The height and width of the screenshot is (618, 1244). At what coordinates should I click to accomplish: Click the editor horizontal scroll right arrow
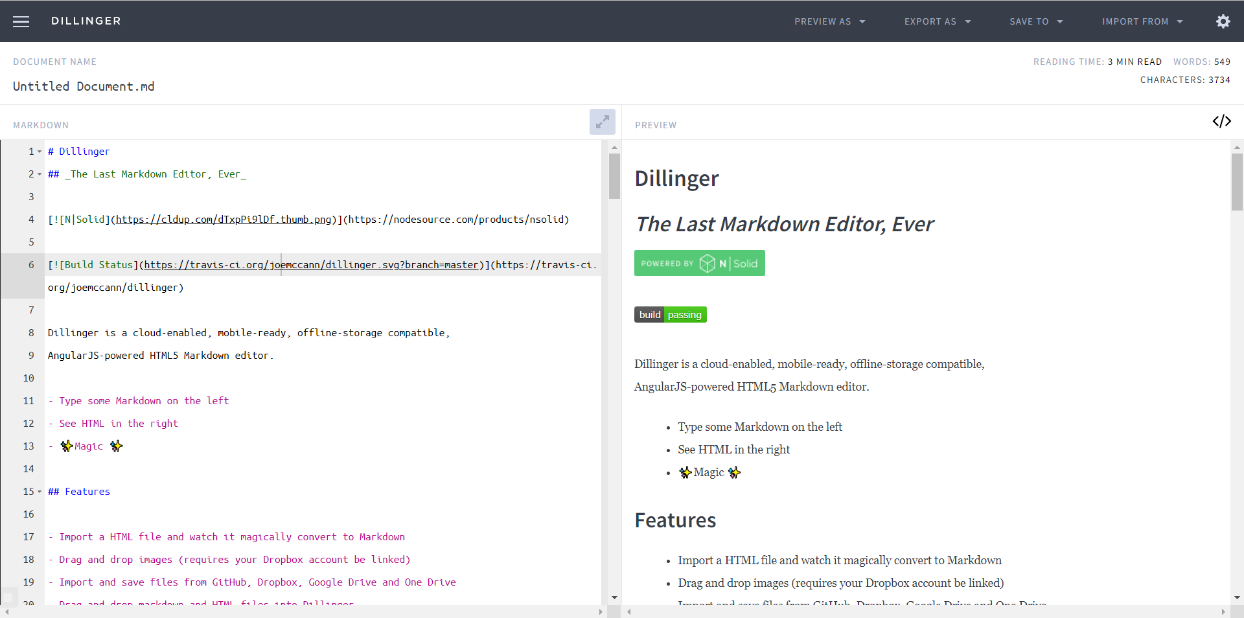tap(601, 612)
